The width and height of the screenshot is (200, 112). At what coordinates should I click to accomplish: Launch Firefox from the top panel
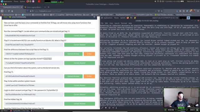[x=27, y=1]
